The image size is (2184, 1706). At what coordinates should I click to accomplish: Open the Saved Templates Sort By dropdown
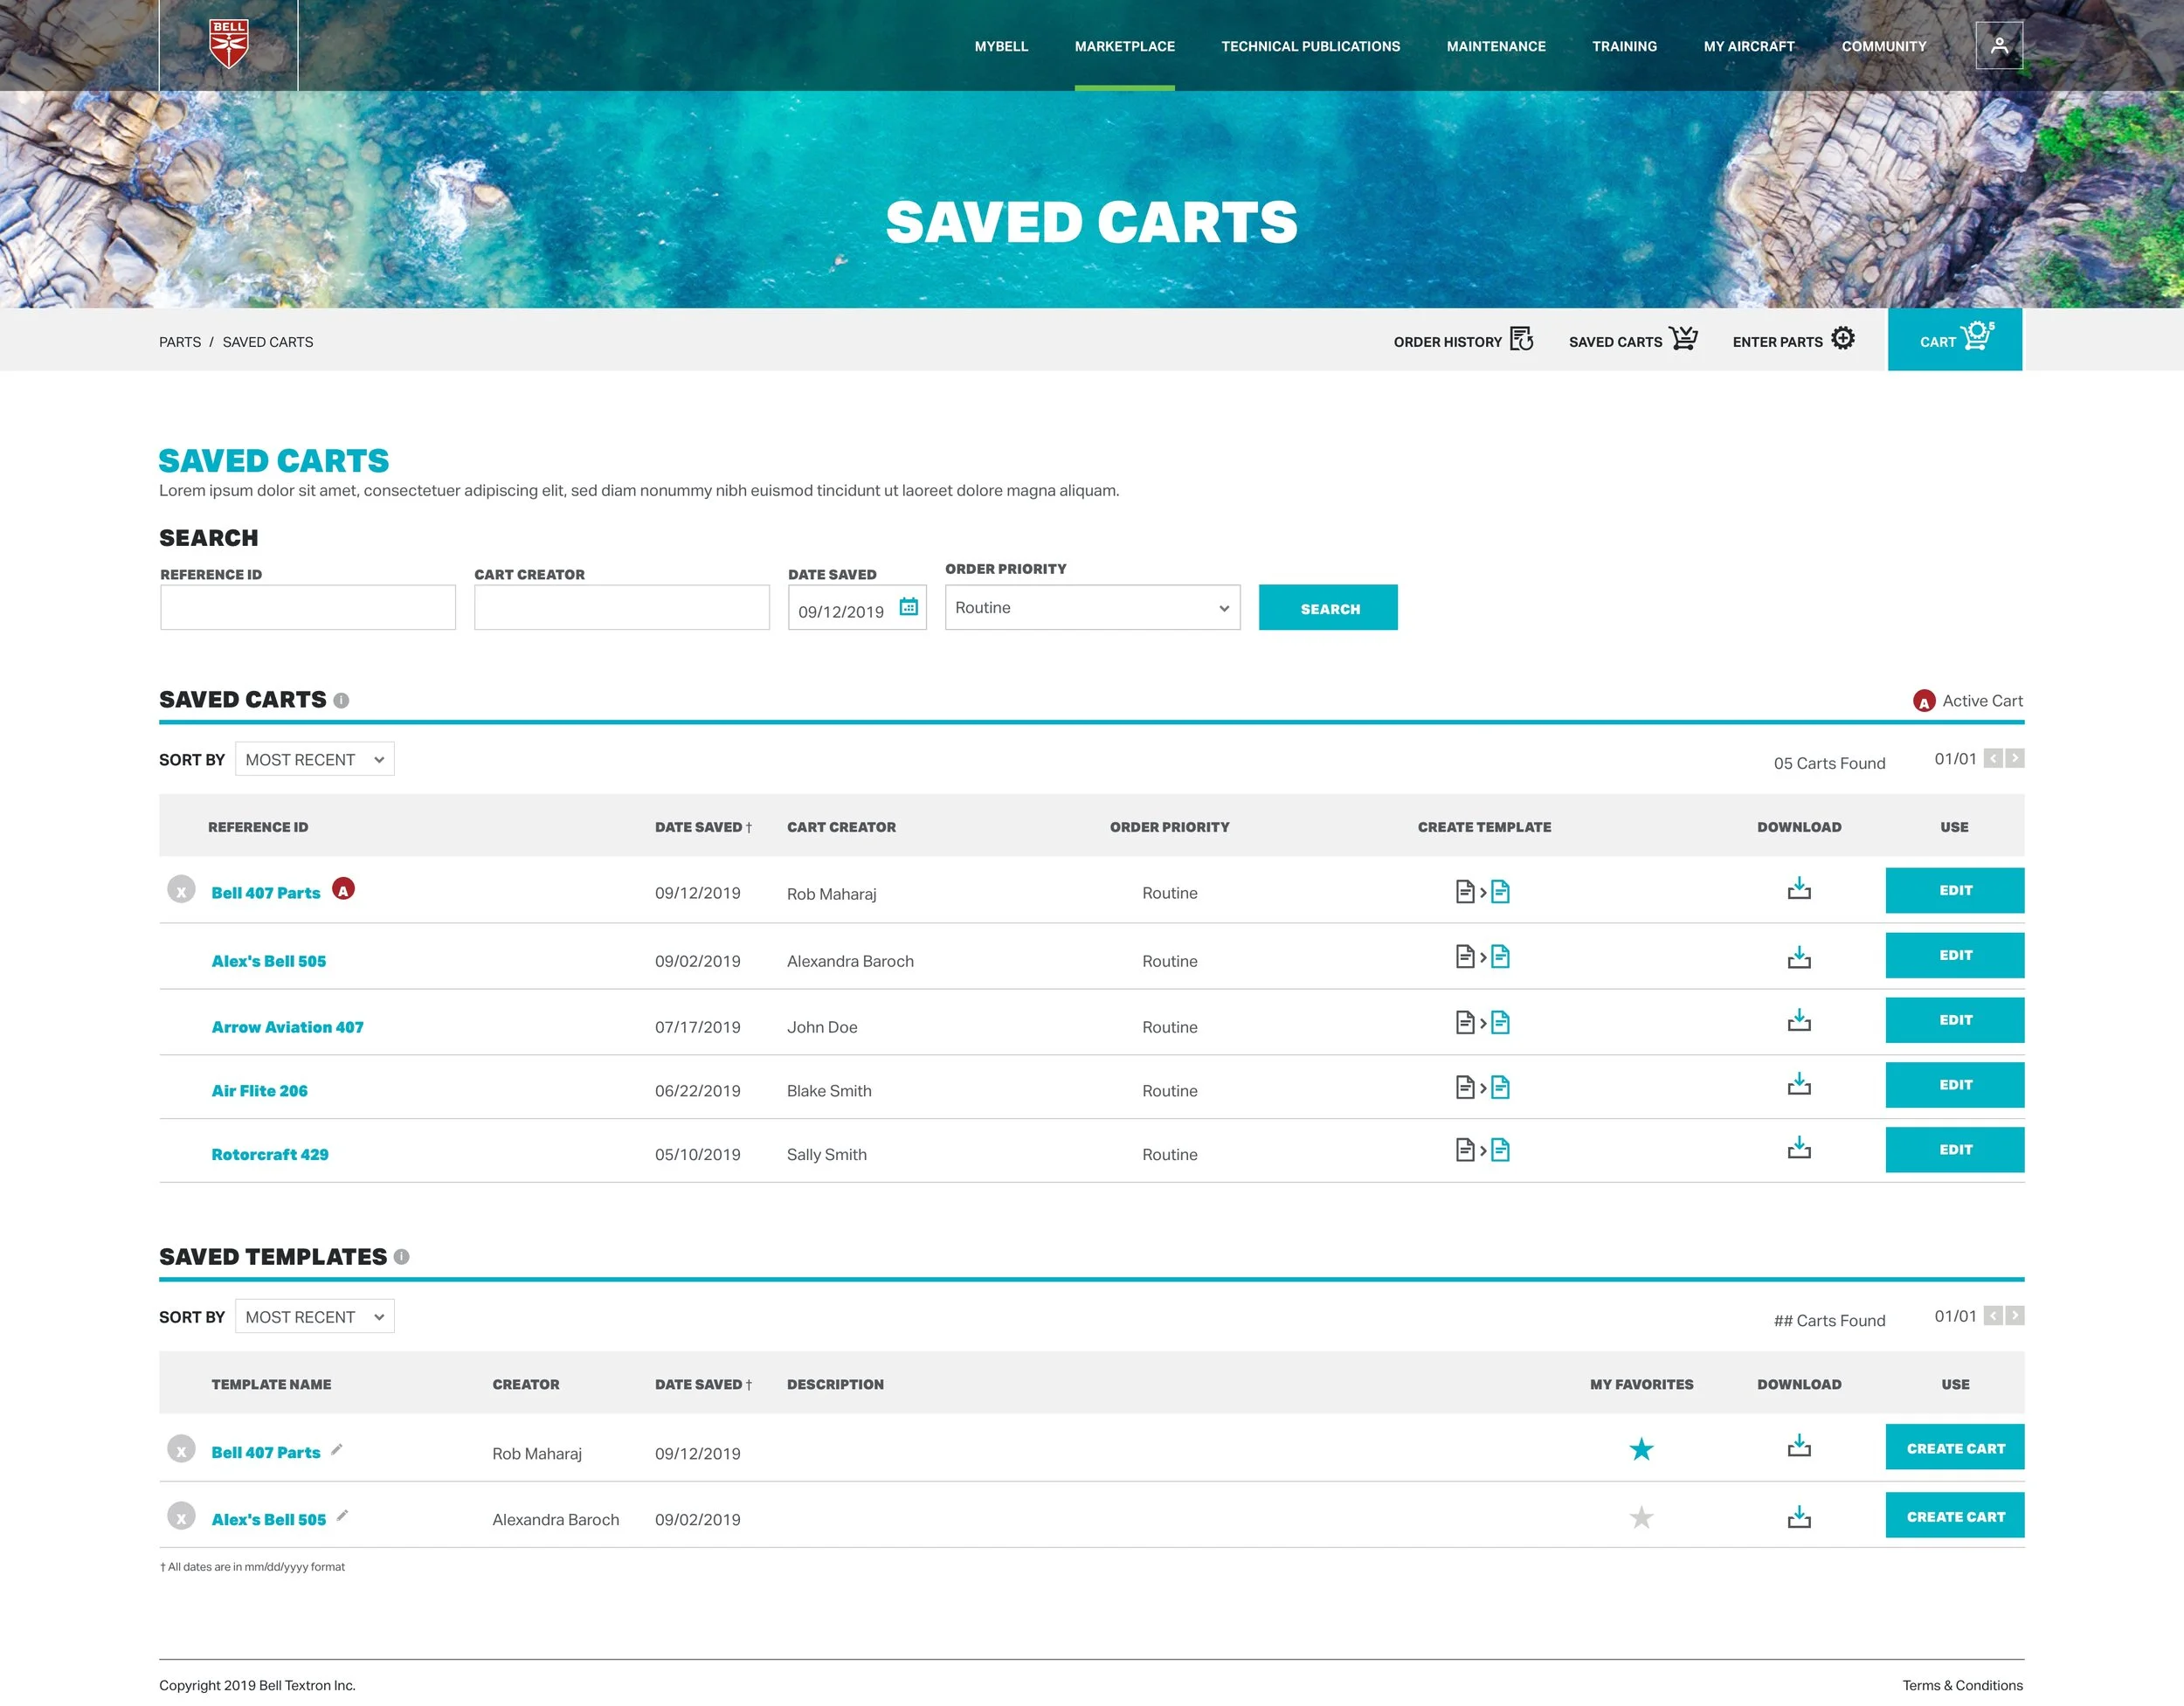(314, 1316)
